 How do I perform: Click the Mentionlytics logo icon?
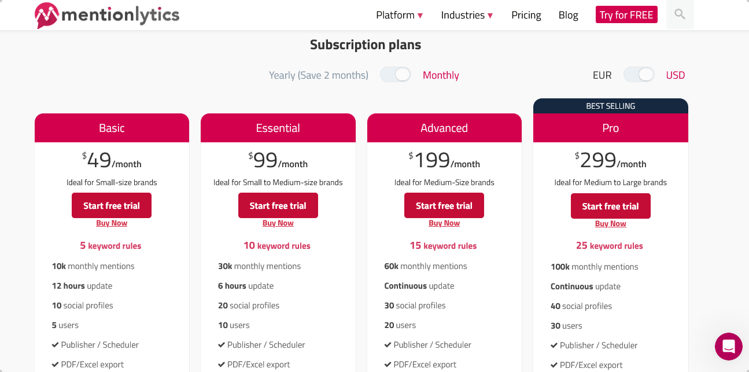46,15
